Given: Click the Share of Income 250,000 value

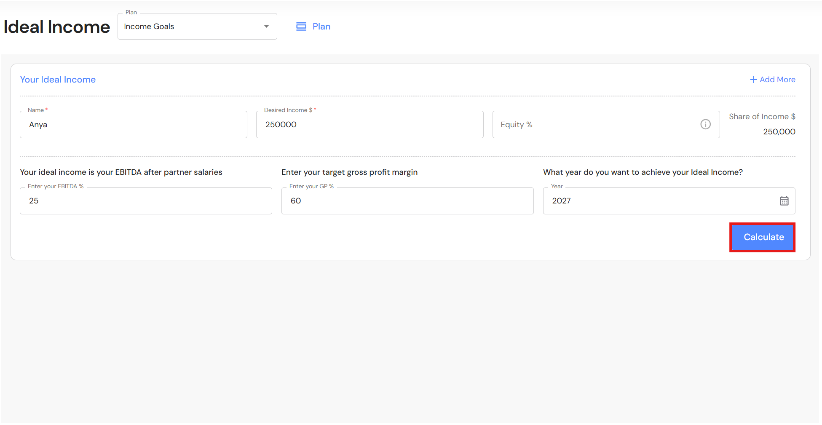Looking at the screenshot, I should pyautogui.click(x=779, y=132).
